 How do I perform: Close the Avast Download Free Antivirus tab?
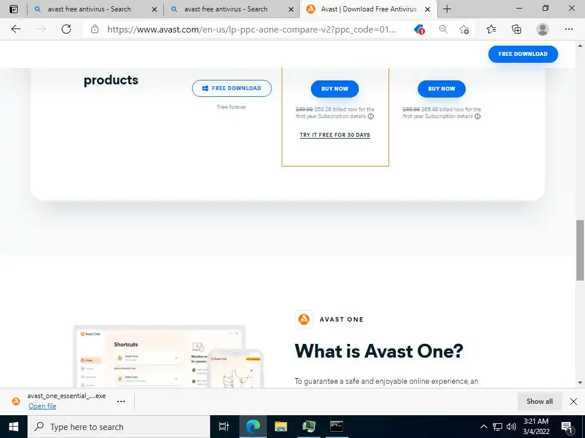[x=427, y=9]
